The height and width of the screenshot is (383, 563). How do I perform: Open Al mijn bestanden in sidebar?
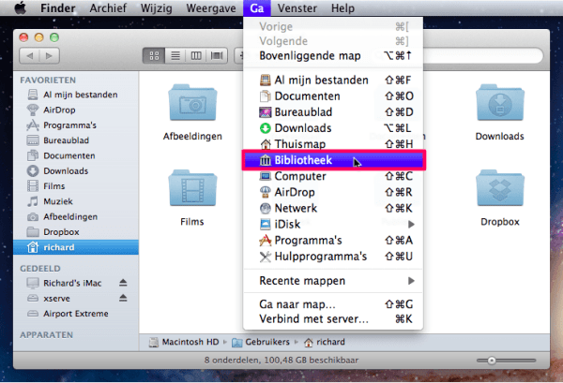click(76, 95)
